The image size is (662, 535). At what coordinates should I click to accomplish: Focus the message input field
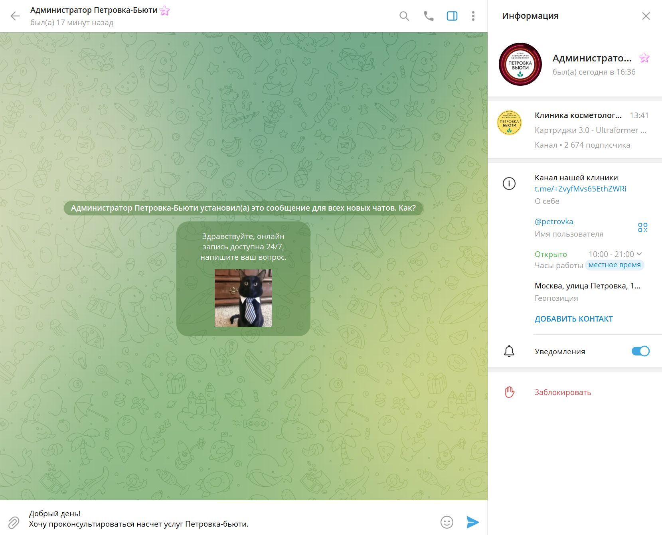pyautogui.click(x=231, y=519)
